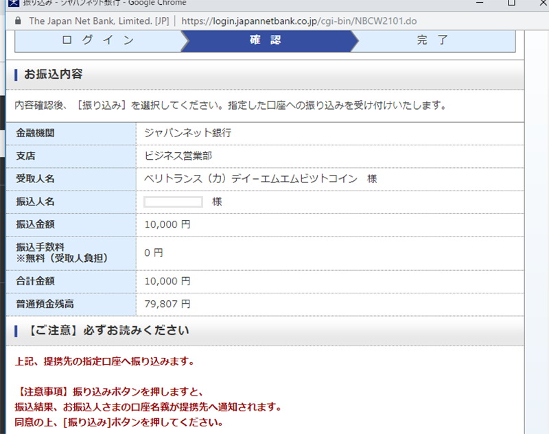Click the ジャパンネット銀行 value
This screenshot has height=434, width=549.
pos(187,133)
